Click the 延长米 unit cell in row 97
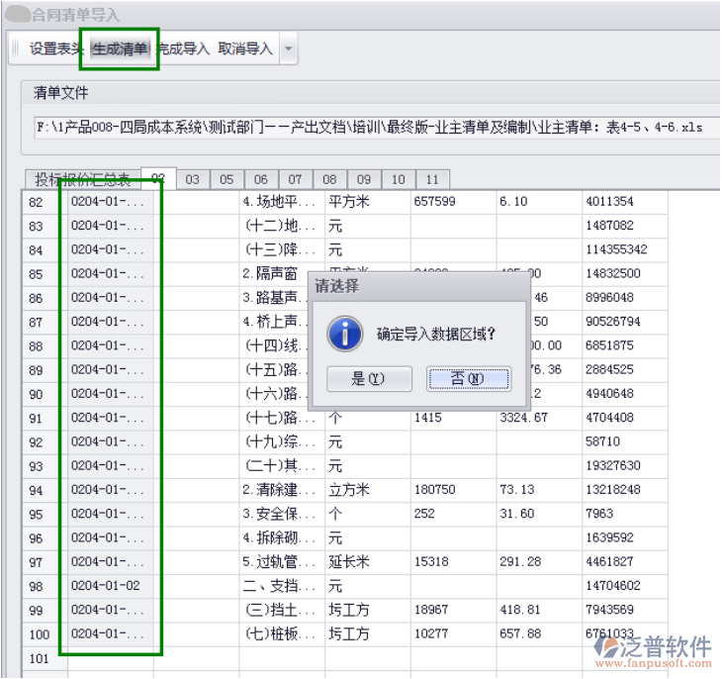This screenshot has height=679, width=722. coord(368,562)
